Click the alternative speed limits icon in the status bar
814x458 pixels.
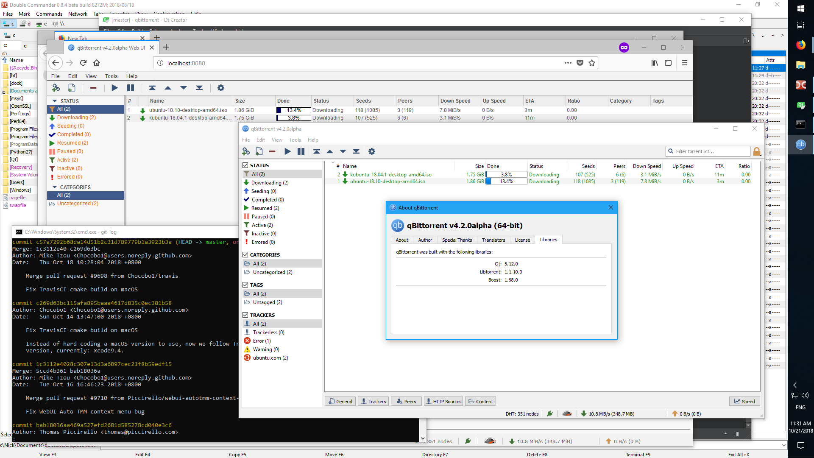coord(567,413)
